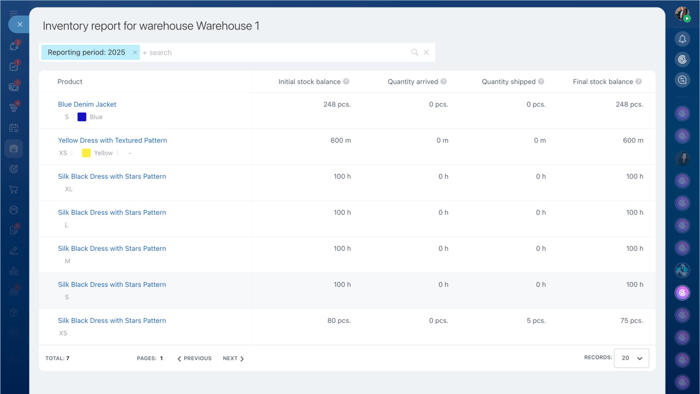Click help icon next to Initial stock balance
700x394 pixels.
(346, 81)
